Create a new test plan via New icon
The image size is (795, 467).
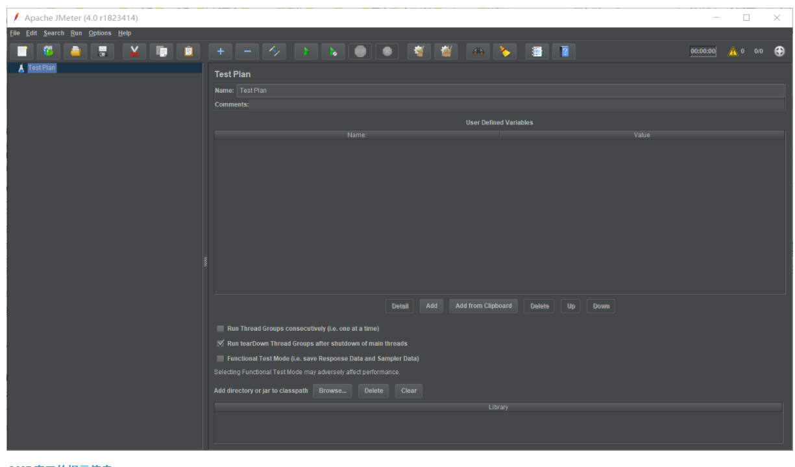pos(22,51)
